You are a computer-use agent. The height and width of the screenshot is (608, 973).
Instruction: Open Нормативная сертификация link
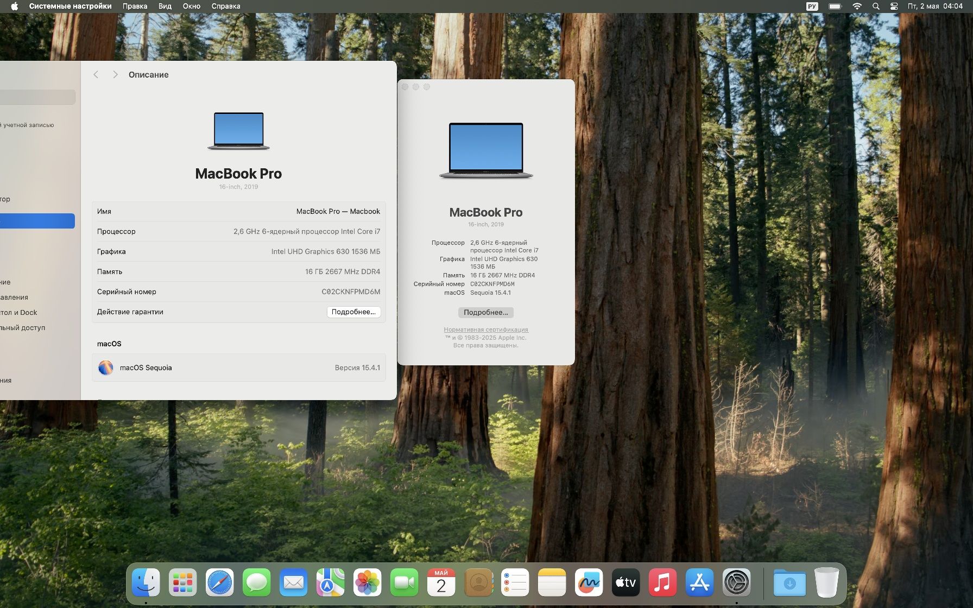click(486, 330)
